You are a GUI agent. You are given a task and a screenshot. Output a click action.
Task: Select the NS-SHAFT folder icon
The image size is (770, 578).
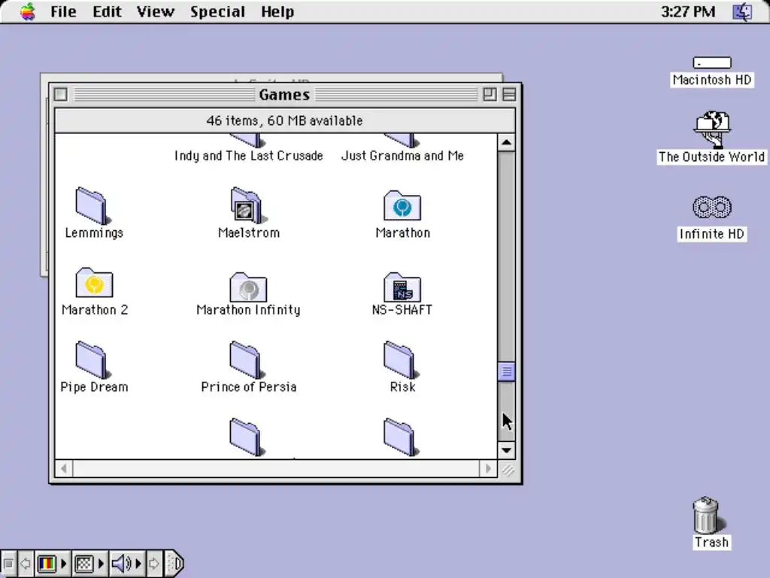pos(402,287)
